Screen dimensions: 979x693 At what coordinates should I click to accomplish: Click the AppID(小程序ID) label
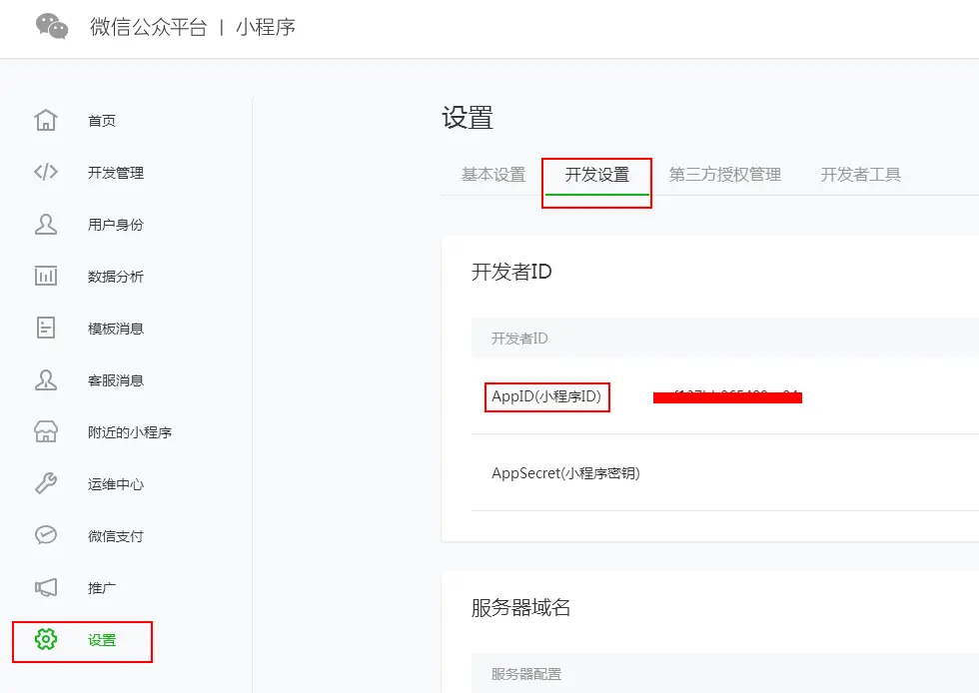coord(546,396)
